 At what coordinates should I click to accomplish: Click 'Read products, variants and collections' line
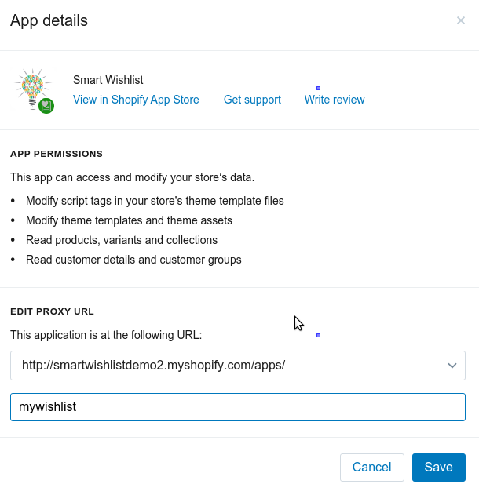(122, 240)
